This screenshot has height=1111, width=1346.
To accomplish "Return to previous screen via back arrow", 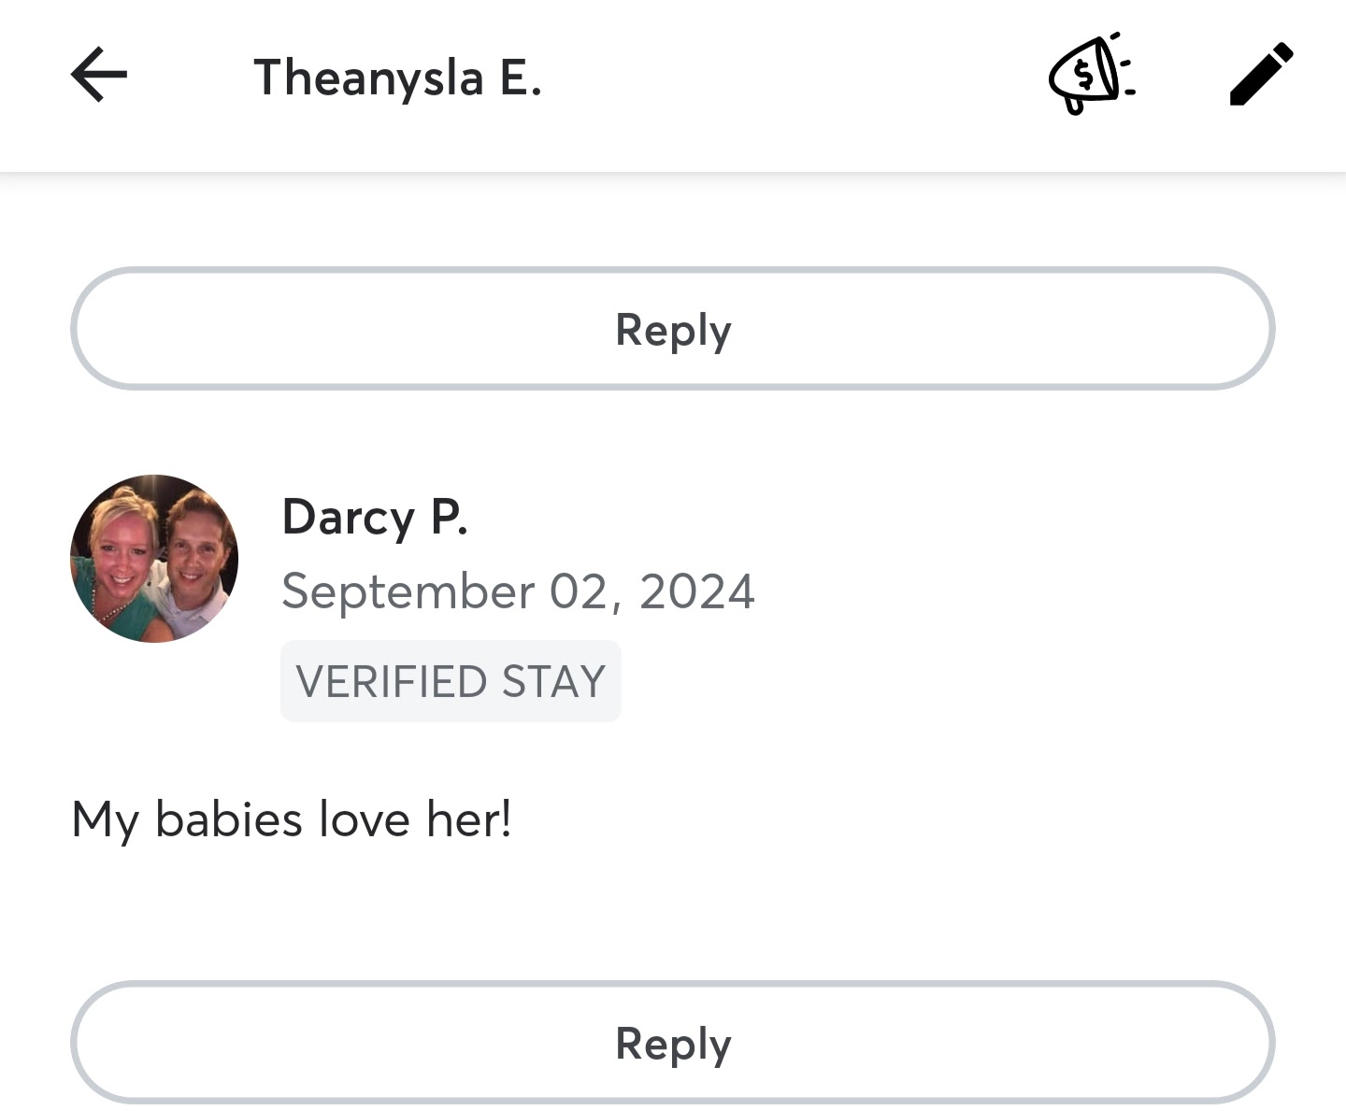I will pos(99,76).
